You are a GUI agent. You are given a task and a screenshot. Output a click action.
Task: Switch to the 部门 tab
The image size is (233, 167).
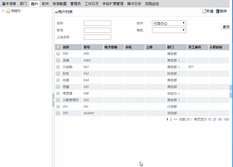click(23, 4)
